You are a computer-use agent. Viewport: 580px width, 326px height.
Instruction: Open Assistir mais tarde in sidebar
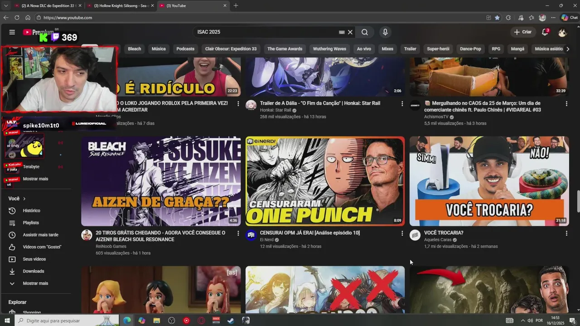point(40,235)
